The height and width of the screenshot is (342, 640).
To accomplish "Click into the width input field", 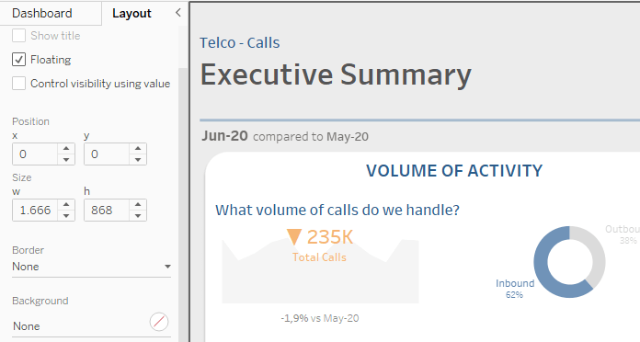I will click(35, 211).
